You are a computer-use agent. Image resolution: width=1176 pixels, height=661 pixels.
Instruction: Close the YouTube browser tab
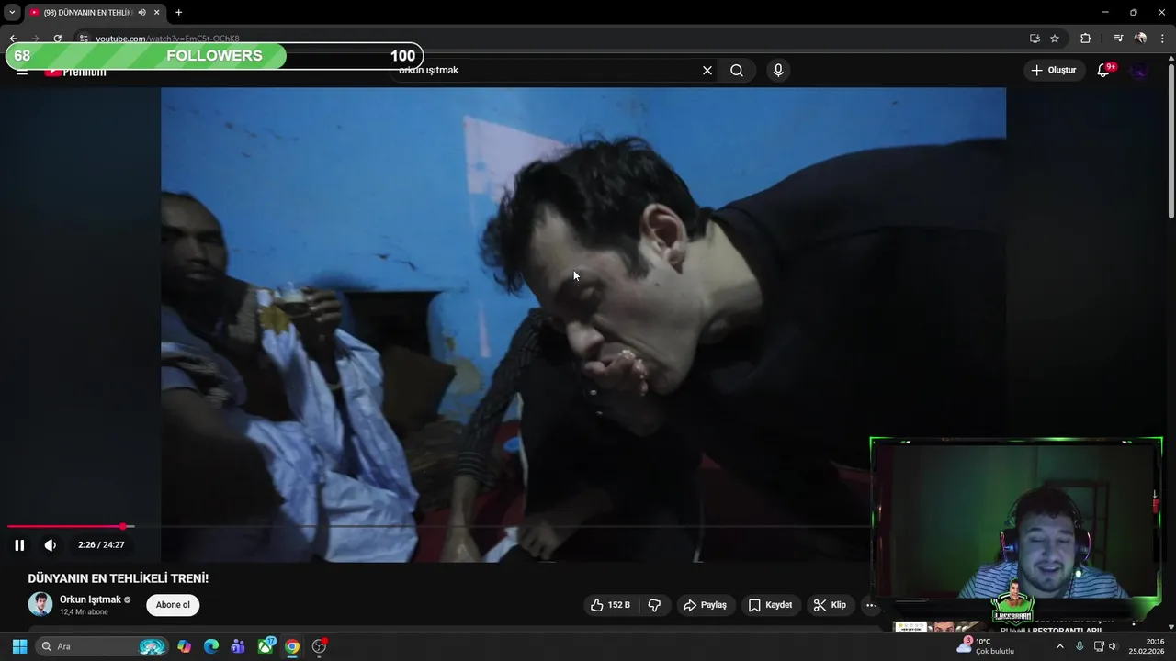[157, 12]
